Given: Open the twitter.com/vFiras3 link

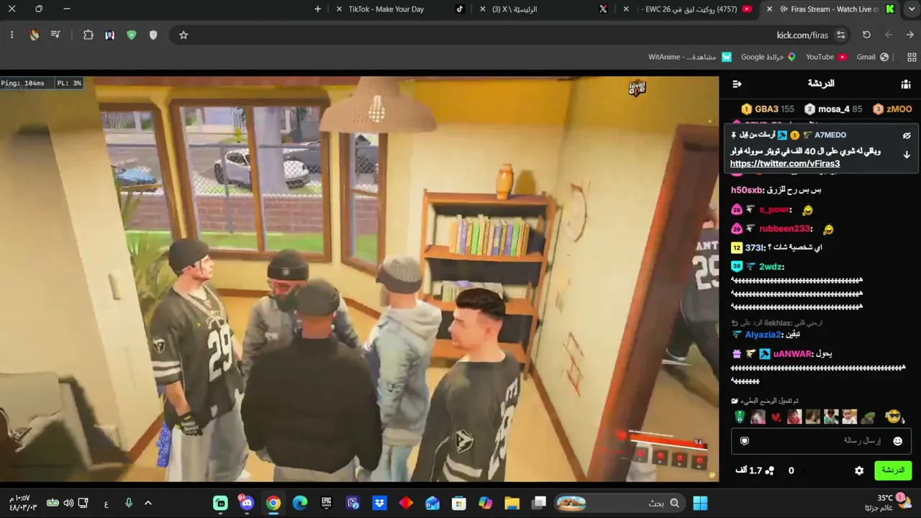Looking at the screenshot, I should 785,164.
